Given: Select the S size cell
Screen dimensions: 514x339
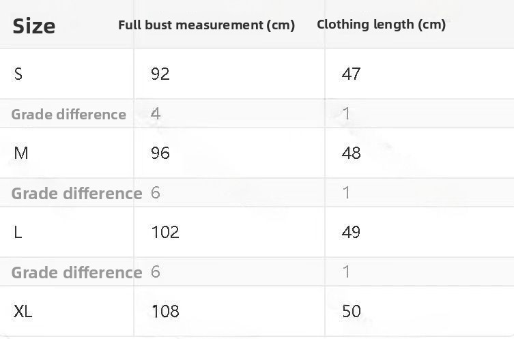Looking at the screenshot, I should [x=18, y=74].
